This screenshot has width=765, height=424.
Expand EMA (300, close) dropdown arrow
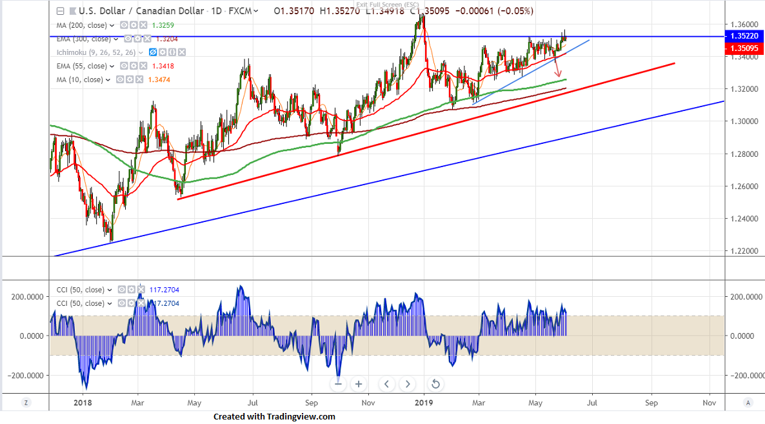tap(115, 39)
